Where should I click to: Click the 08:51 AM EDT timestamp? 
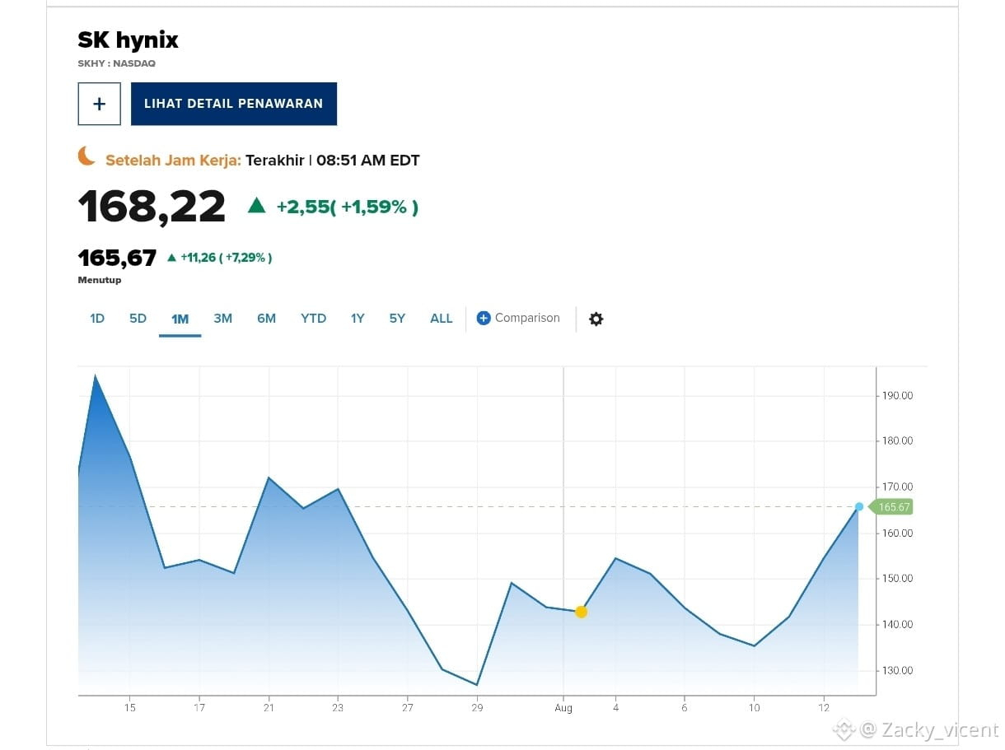(x=368, y=161)
